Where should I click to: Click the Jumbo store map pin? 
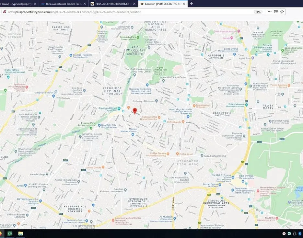[25, 186]
